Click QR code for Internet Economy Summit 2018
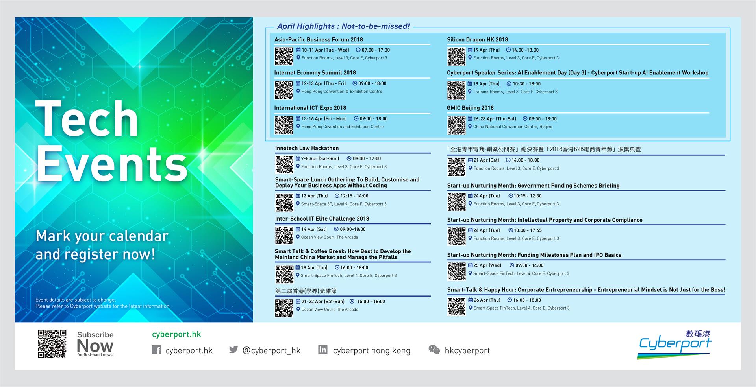Viewport: 756px width, 387px height. pyautogui.click(x=283, y=90)
